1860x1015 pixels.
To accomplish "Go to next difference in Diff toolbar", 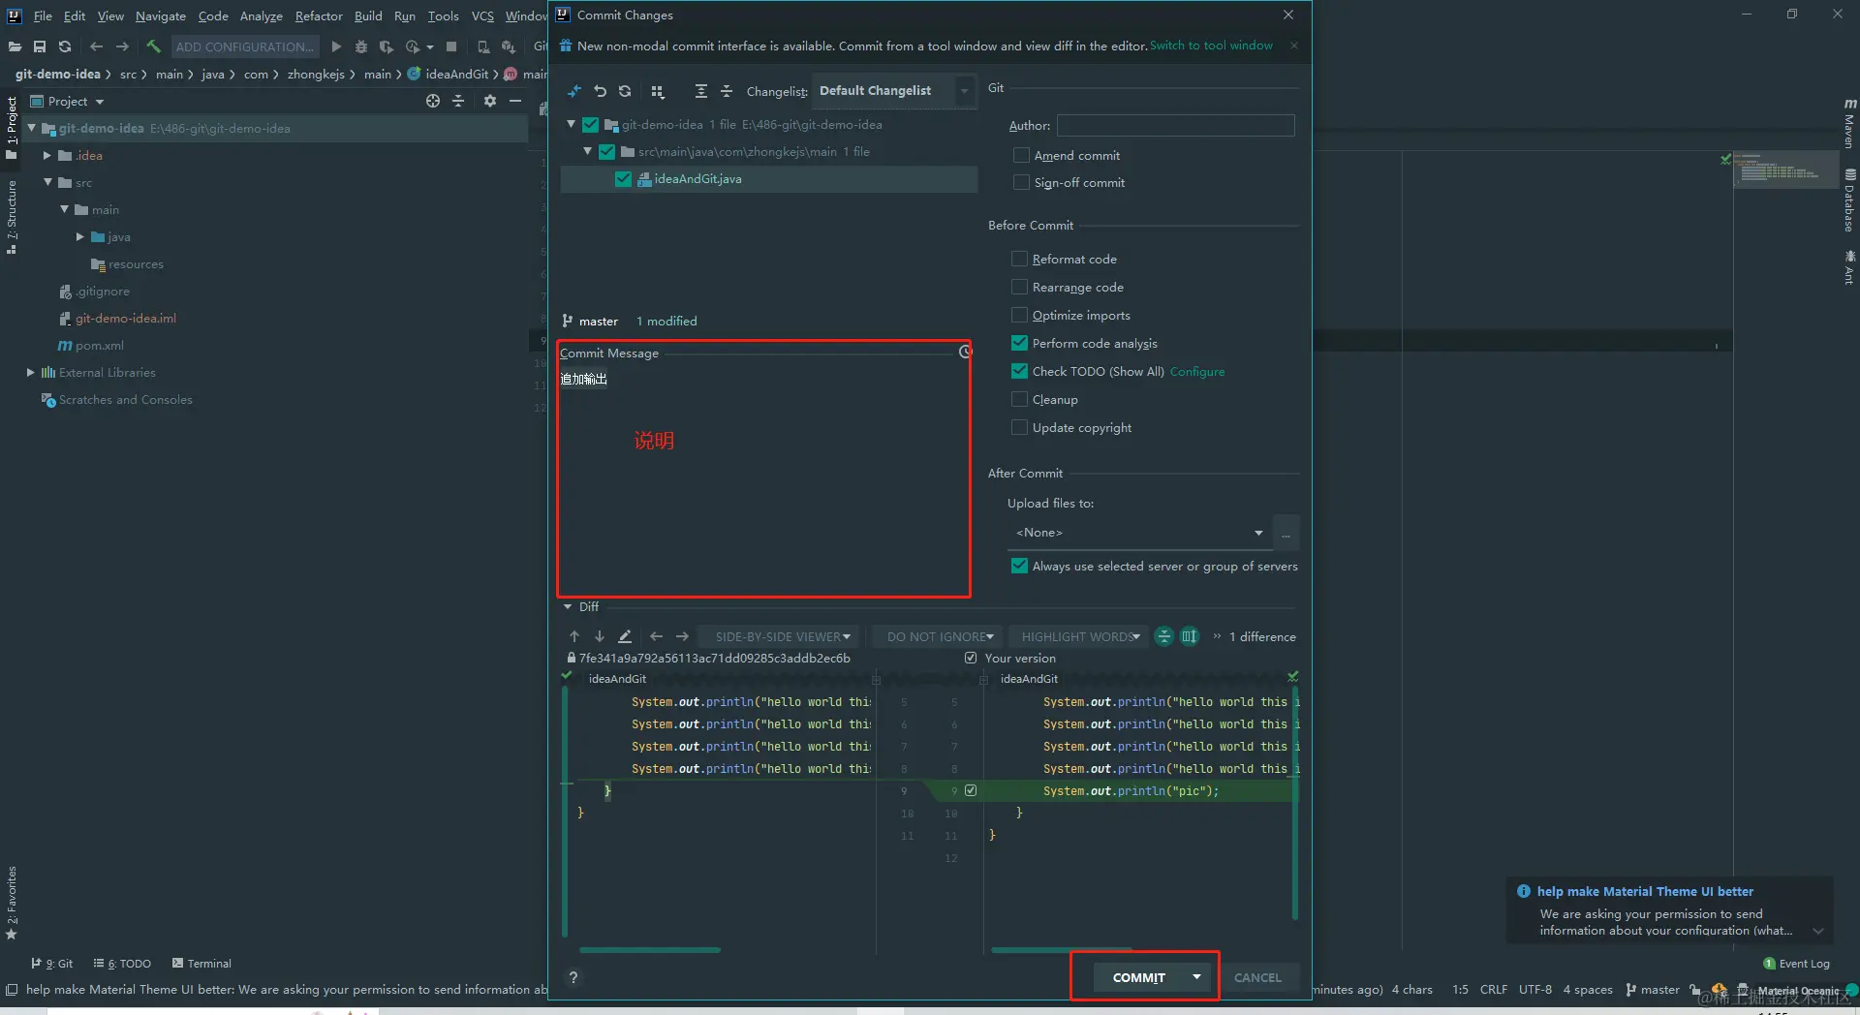I will pyautogui.click(x=600, y=636).
